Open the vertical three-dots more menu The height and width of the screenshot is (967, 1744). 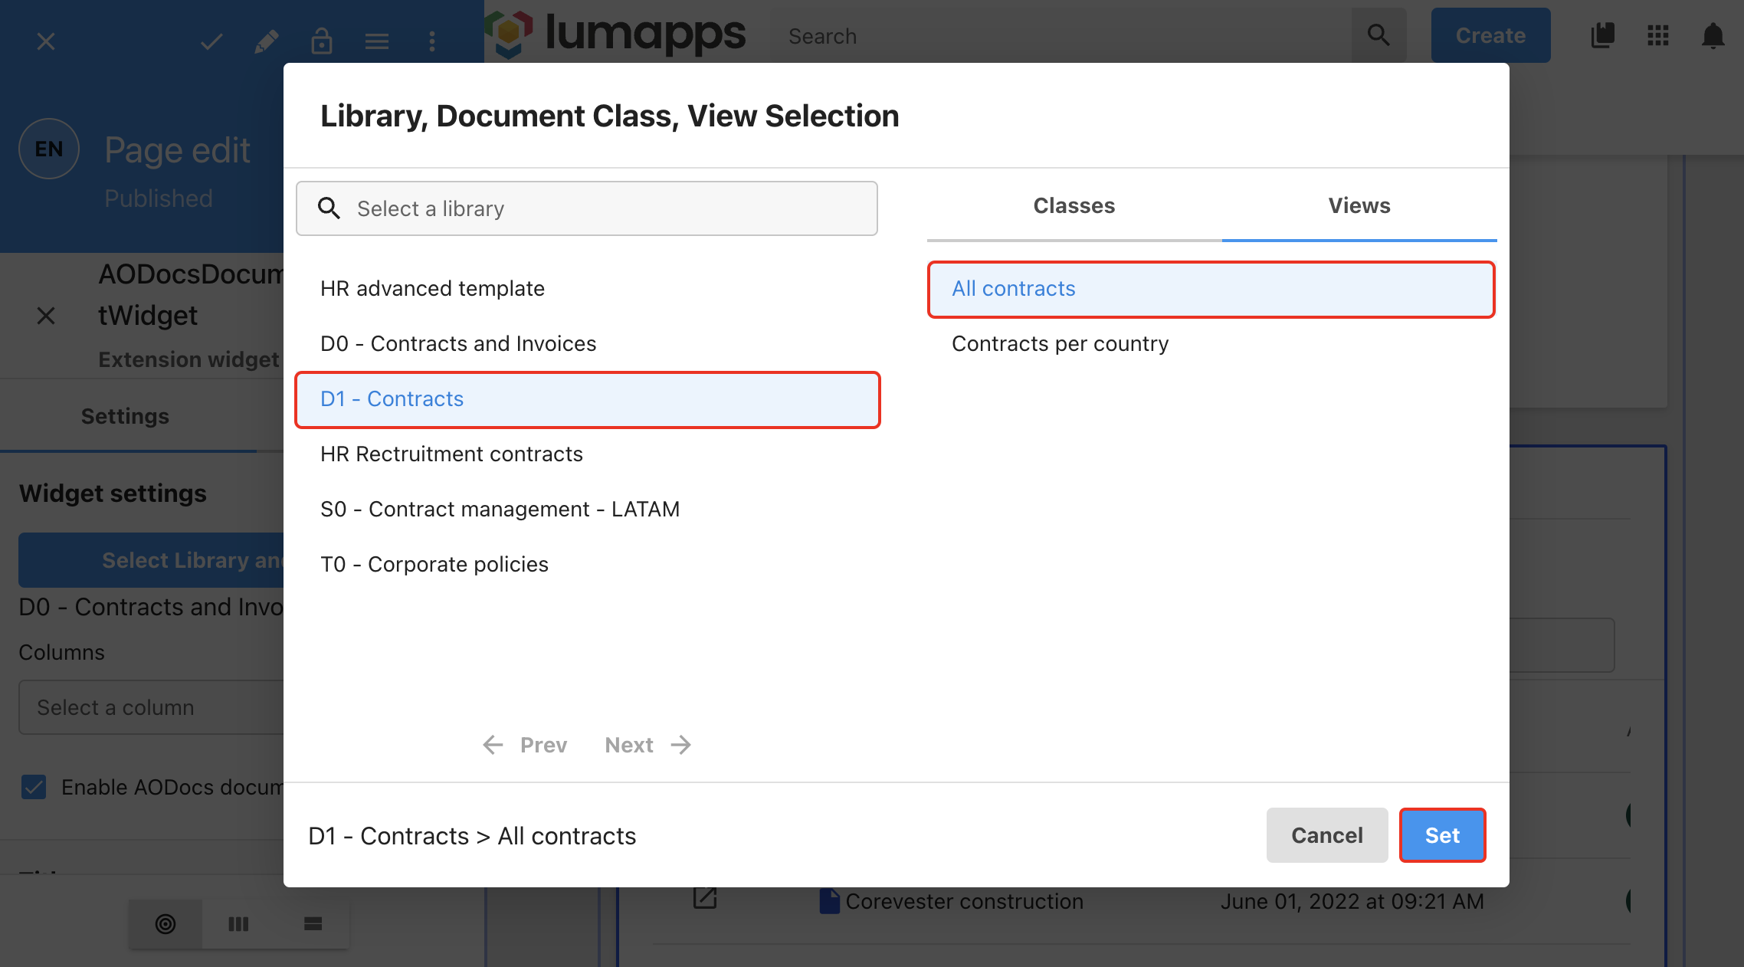pos(432,41)
